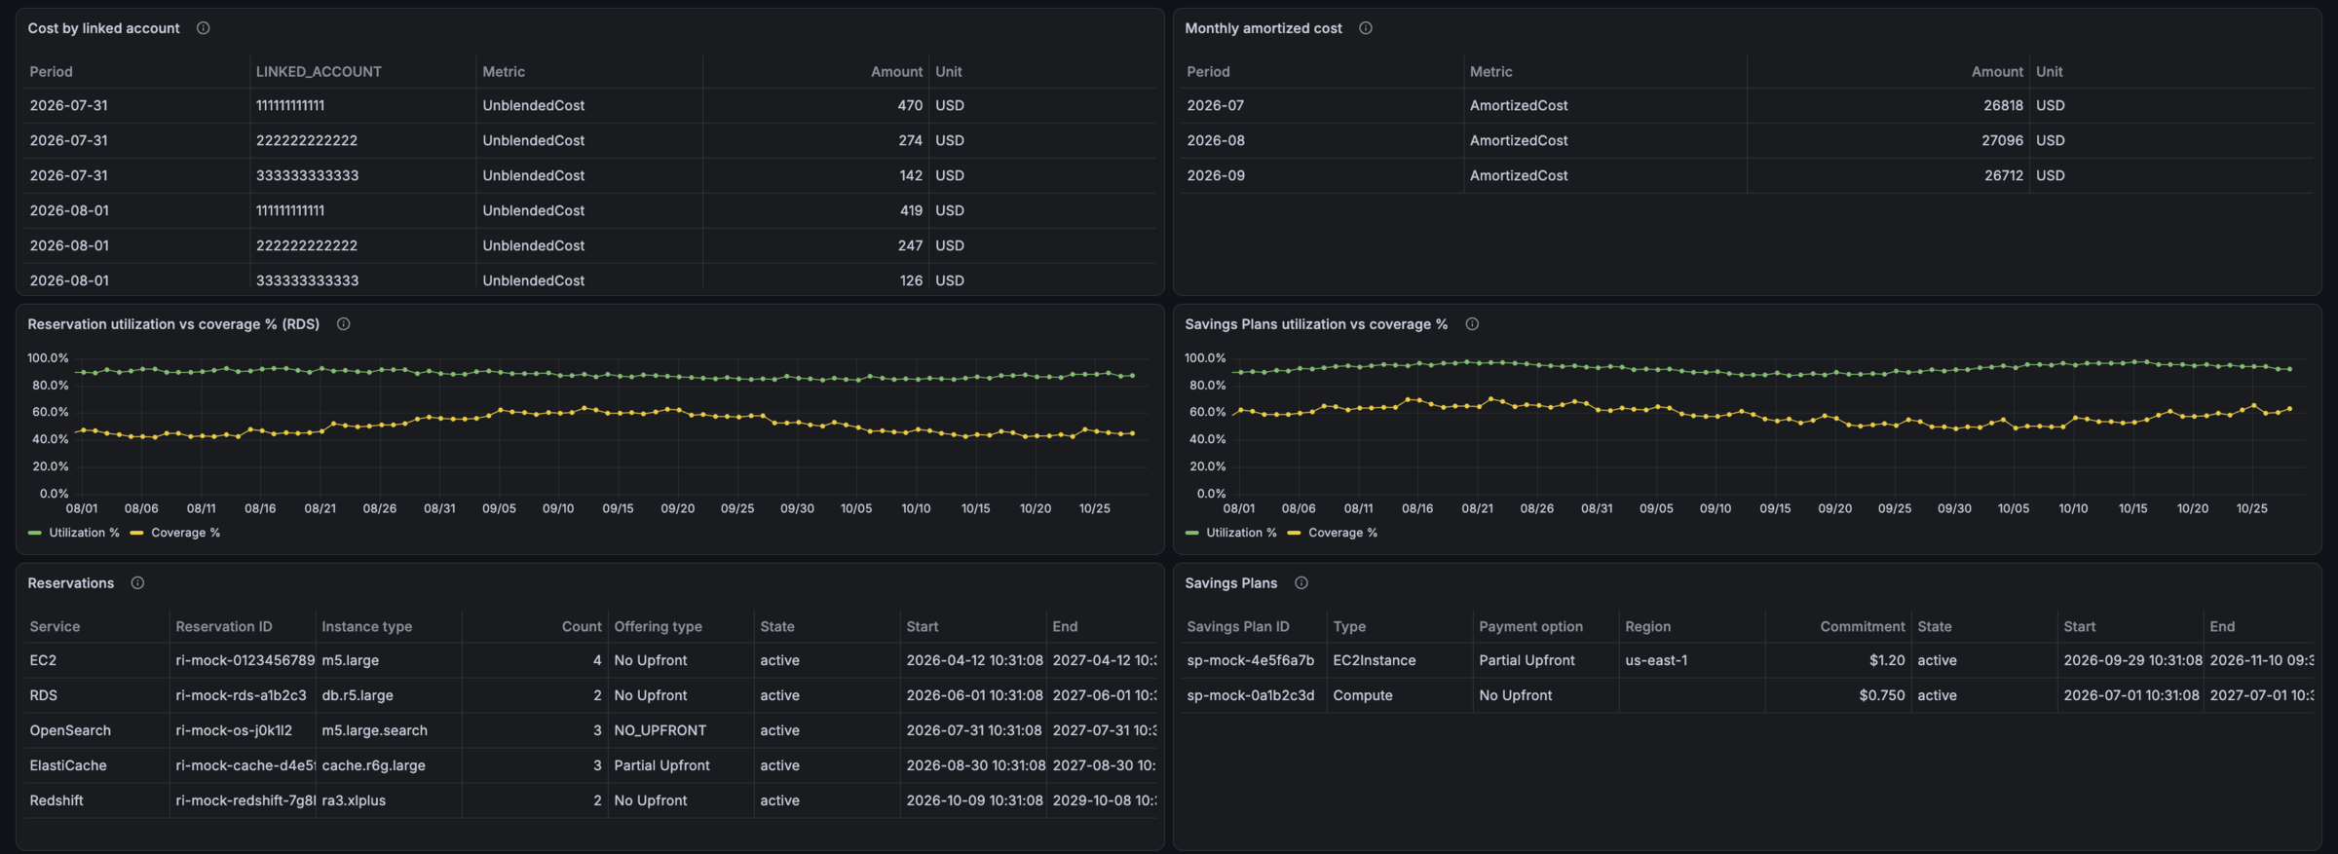The image size is (2338, 854).
Task: Select the us-east-1 region cell
Action: pyautogui.click(x=1692, y=660)
